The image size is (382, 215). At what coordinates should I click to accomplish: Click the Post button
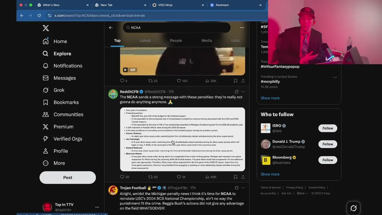point(68,177)
